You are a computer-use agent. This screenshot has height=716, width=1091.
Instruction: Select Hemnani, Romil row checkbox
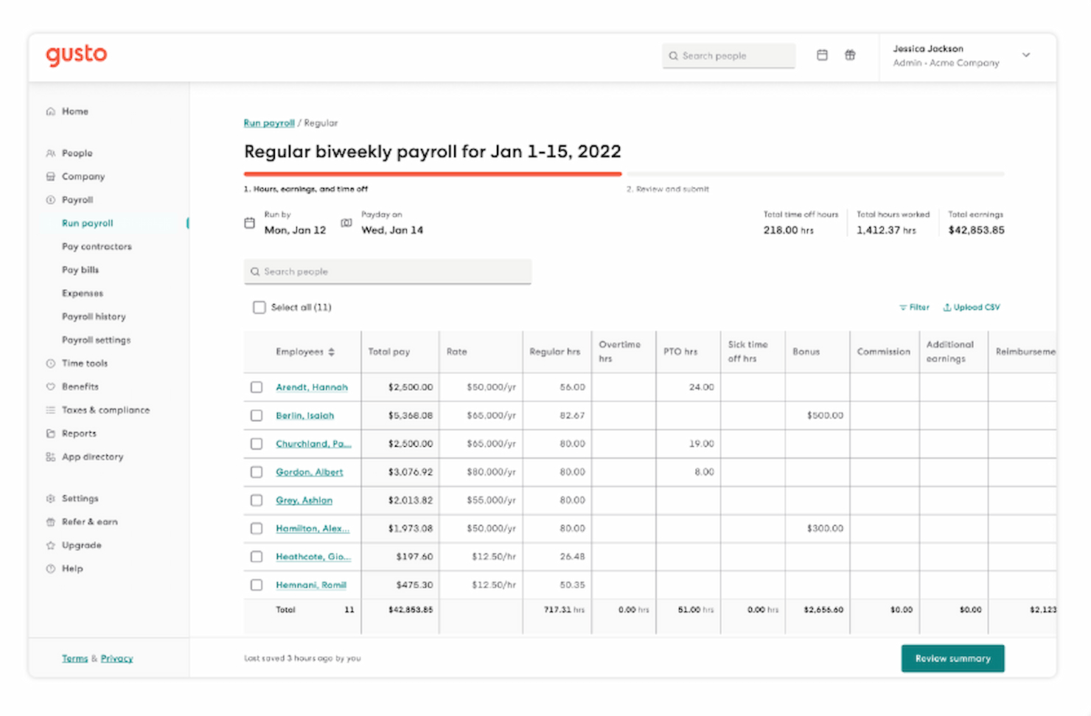257,585
